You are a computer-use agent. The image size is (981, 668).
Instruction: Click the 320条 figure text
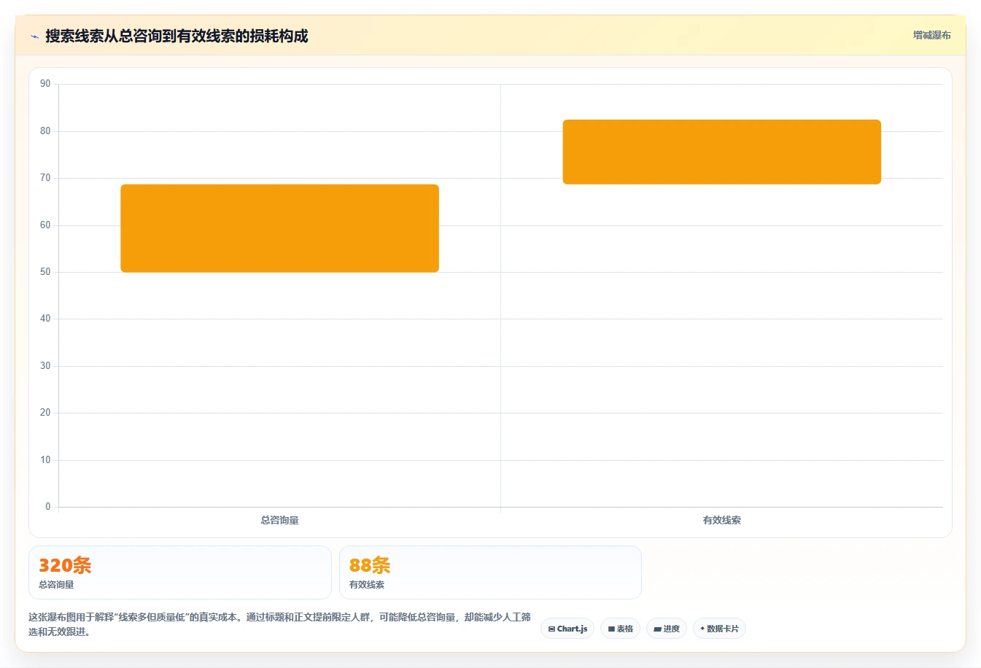point(65,565)
